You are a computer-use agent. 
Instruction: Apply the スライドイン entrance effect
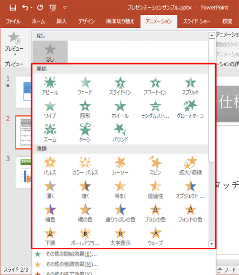[120, 86]
